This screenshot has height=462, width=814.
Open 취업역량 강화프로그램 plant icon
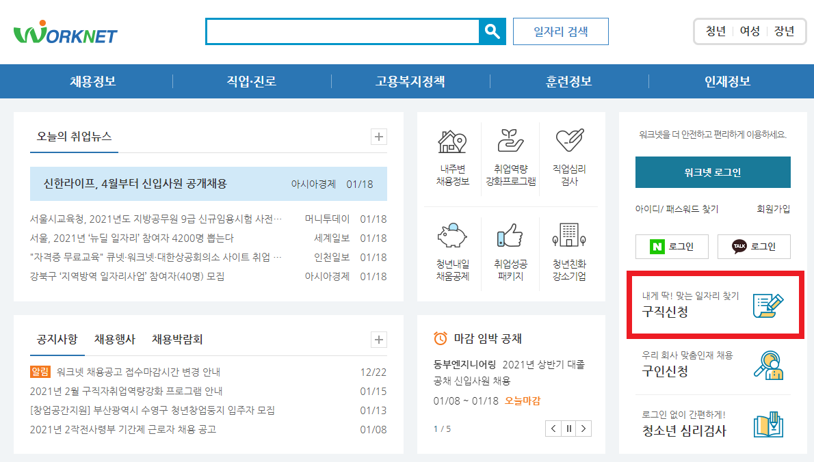[511, 141]
